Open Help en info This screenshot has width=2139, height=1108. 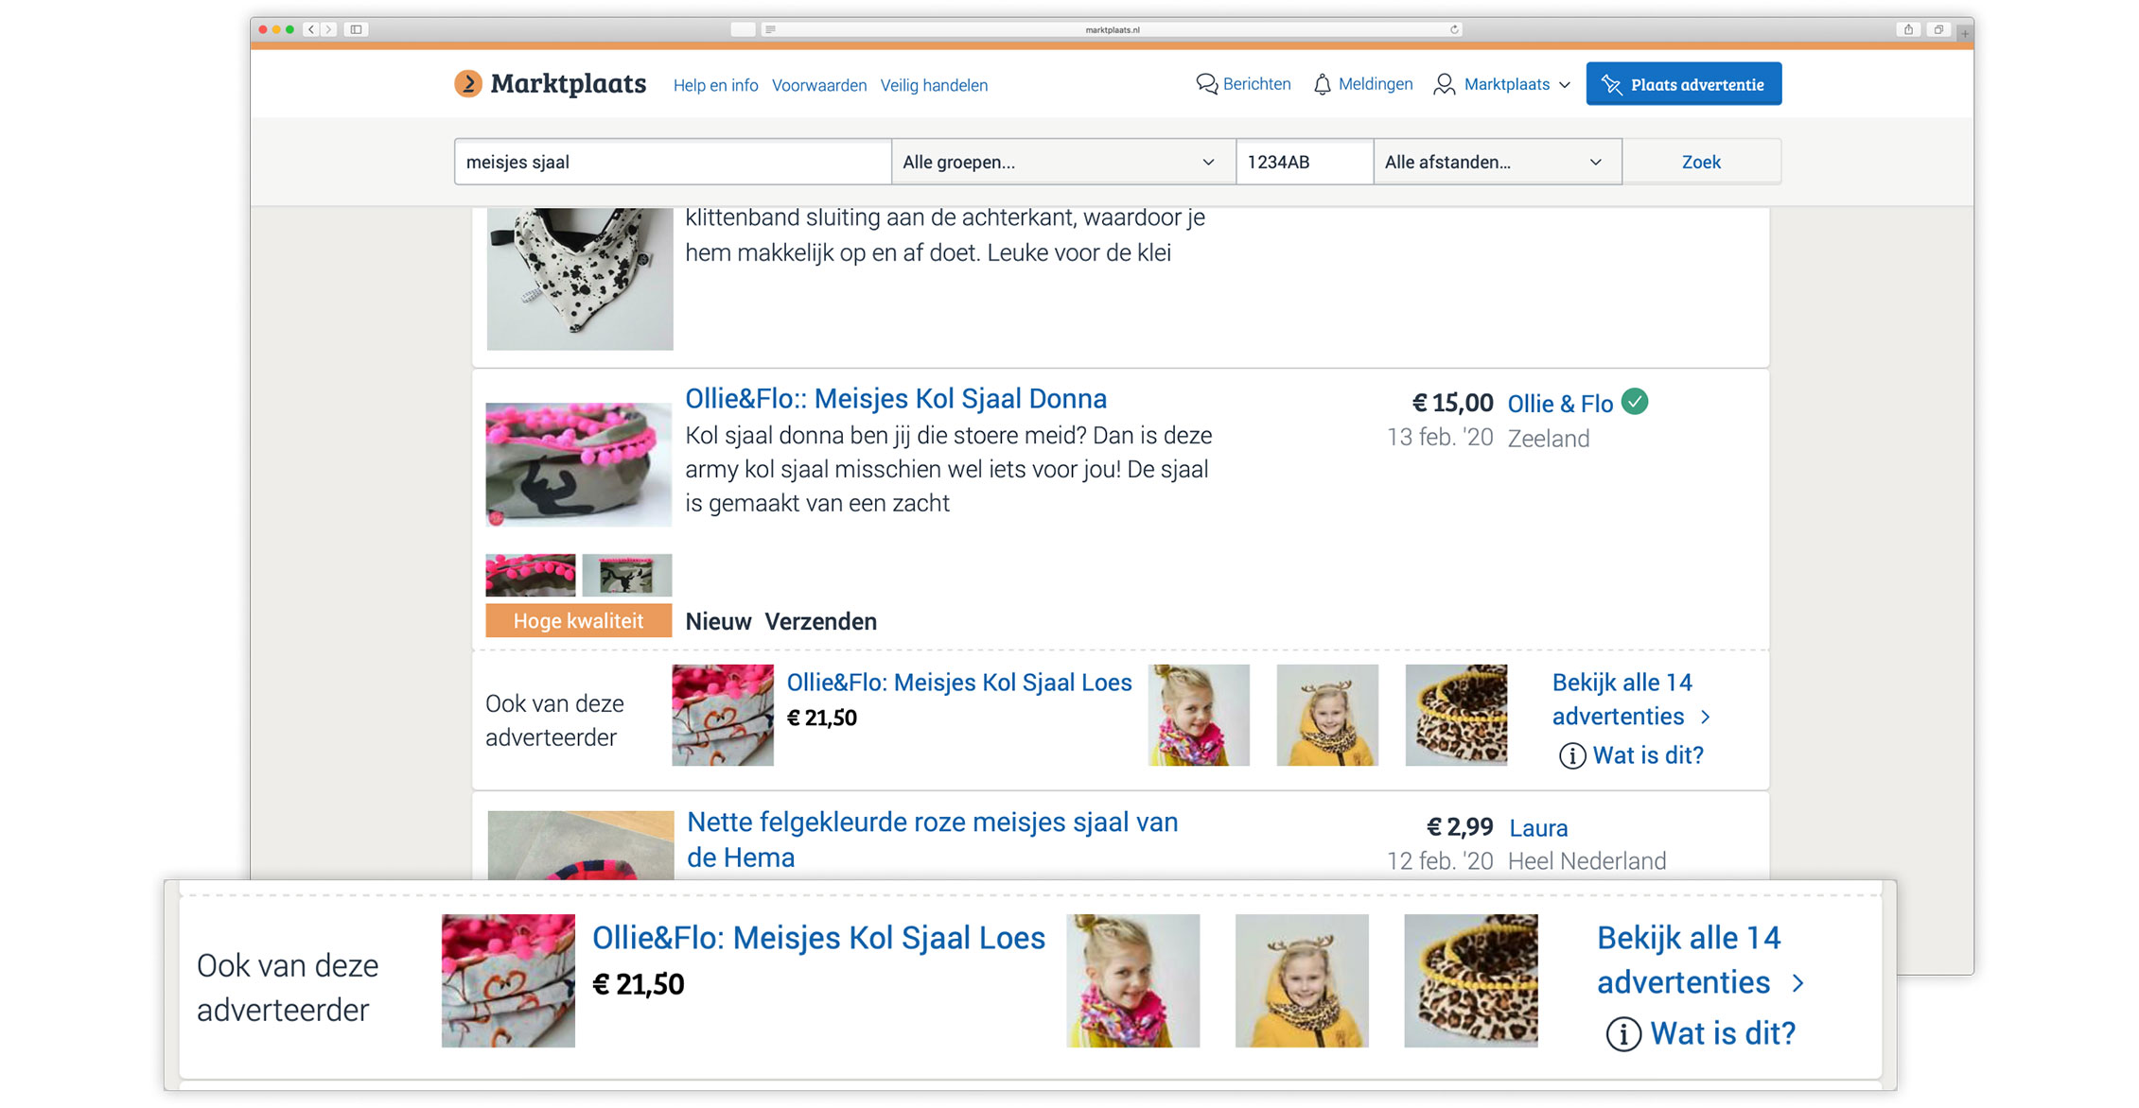click(x=715, y=85)
